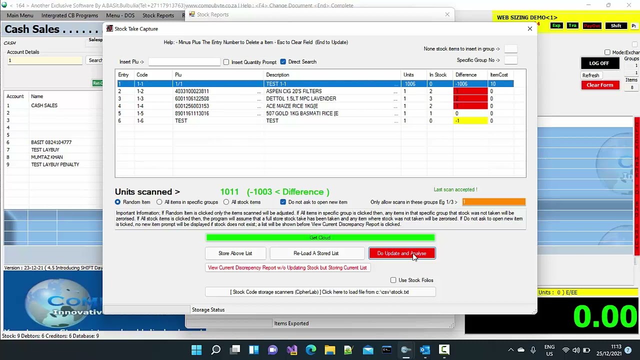
Task: Open File Explorer from the taskbar
Action: [329, 349]
